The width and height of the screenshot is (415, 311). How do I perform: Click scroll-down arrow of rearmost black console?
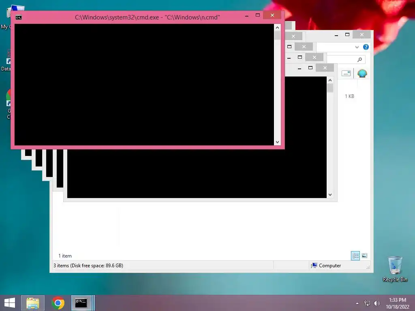330,195
